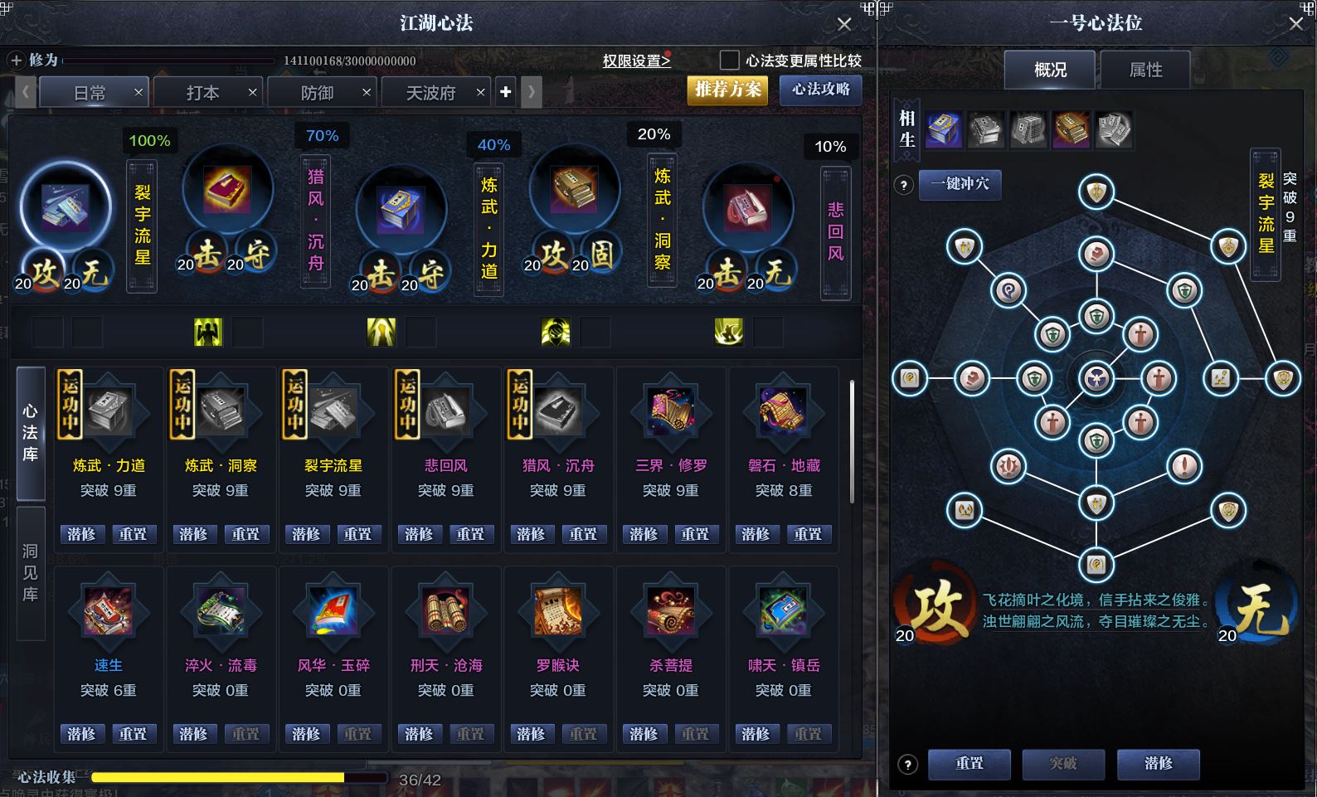Viewport: 1317px width, 797px height.
Task: Select the equipped 猎风·沉舟 slot icon
Action: coord(228,190)
